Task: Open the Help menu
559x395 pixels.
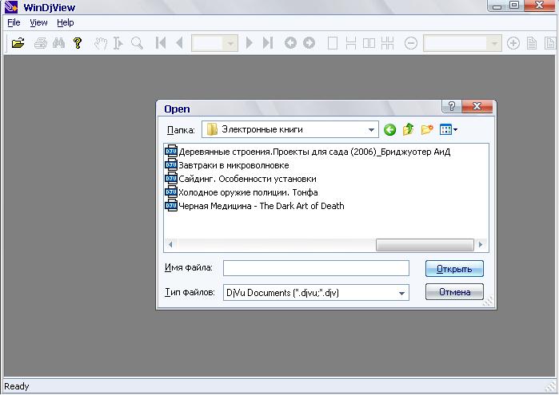Action: (x=66, y=23)
